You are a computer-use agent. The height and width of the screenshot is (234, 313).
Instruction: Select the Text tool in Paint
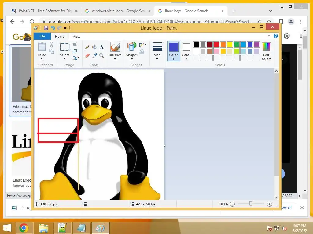coord(101,47)
